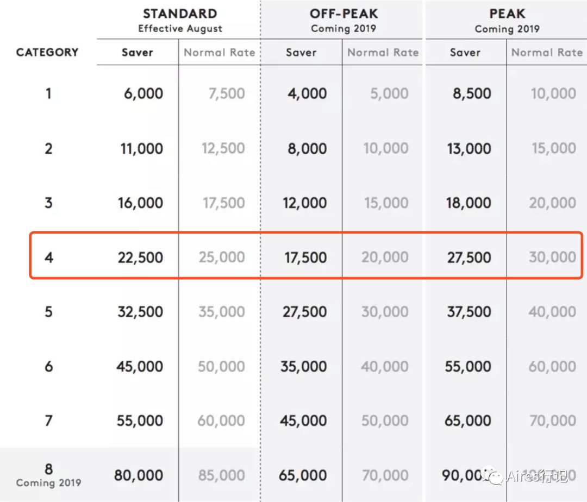The image size is (587, 502).
Task: Select the OFF-PEAK Coming 2019 header
Action: 344,21
